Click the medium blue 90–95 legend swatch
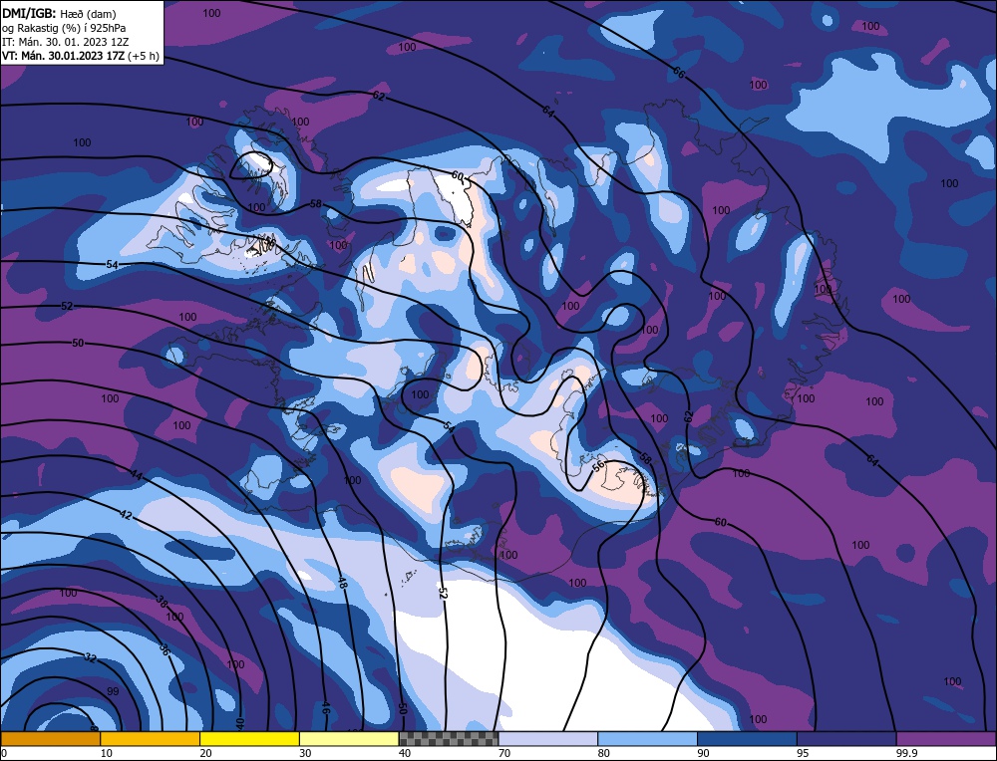 pos(747,739)
